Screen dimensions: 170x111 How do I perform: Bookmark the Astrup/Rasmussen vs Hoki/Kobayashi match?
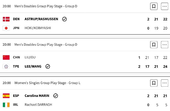[x=154, y=6]
